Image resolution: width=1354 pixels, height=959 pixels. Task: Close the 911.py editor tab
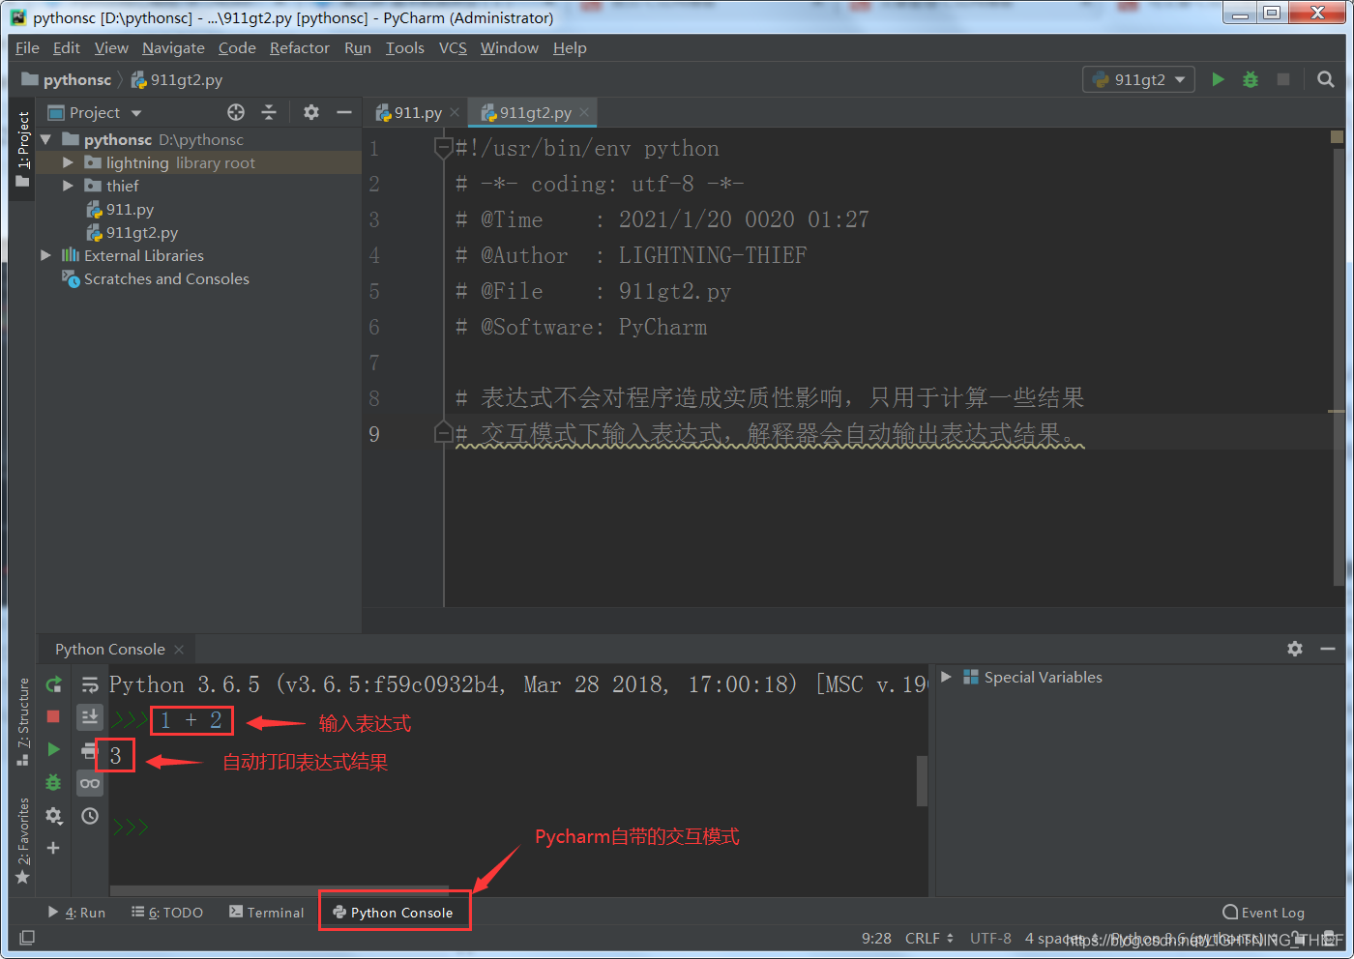455,112
